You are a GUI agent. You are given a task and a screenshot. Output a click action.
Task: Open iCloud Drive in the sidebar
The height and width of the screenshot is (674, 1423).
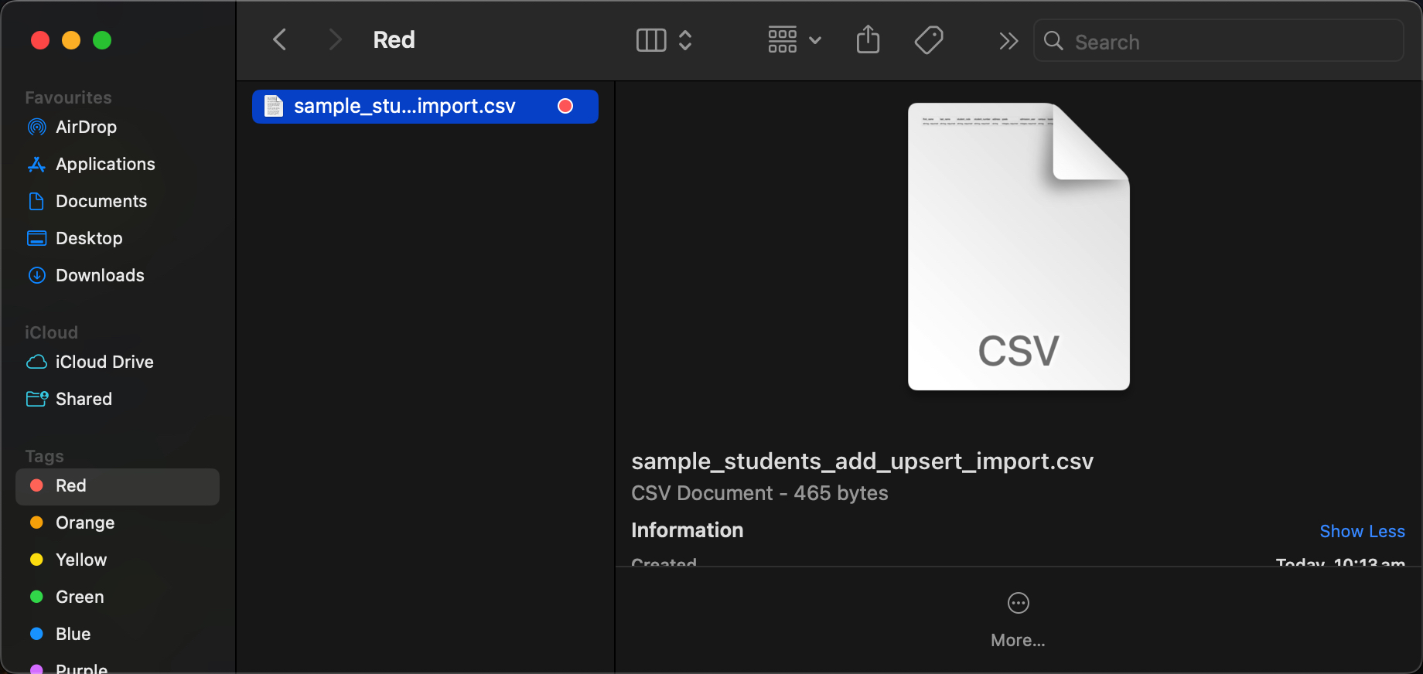tap(104, 362)
